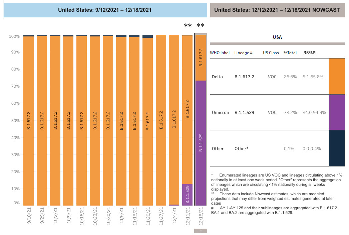Click the Lineage # column header
The image size is (349, 235).
[x=243, y=53]
